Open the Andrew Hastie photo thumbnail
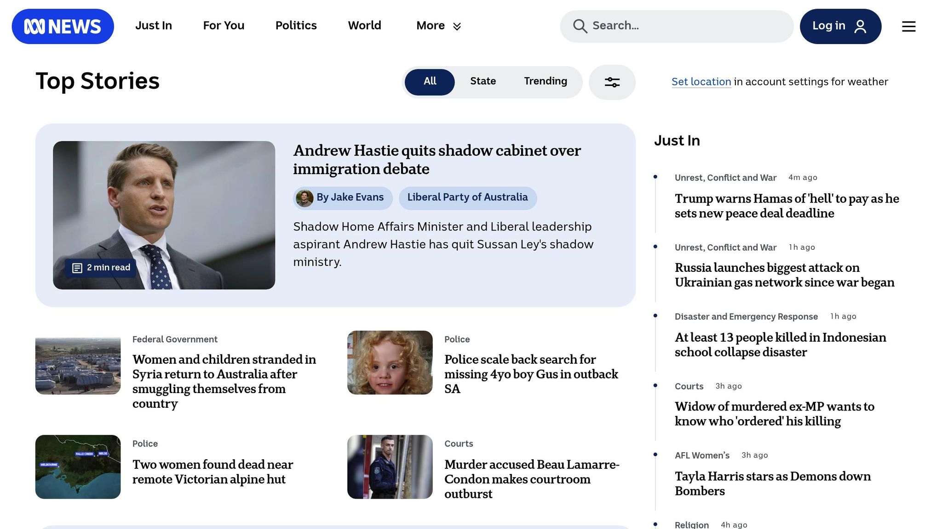The image size is (942, 529). (x=164, y=215)
